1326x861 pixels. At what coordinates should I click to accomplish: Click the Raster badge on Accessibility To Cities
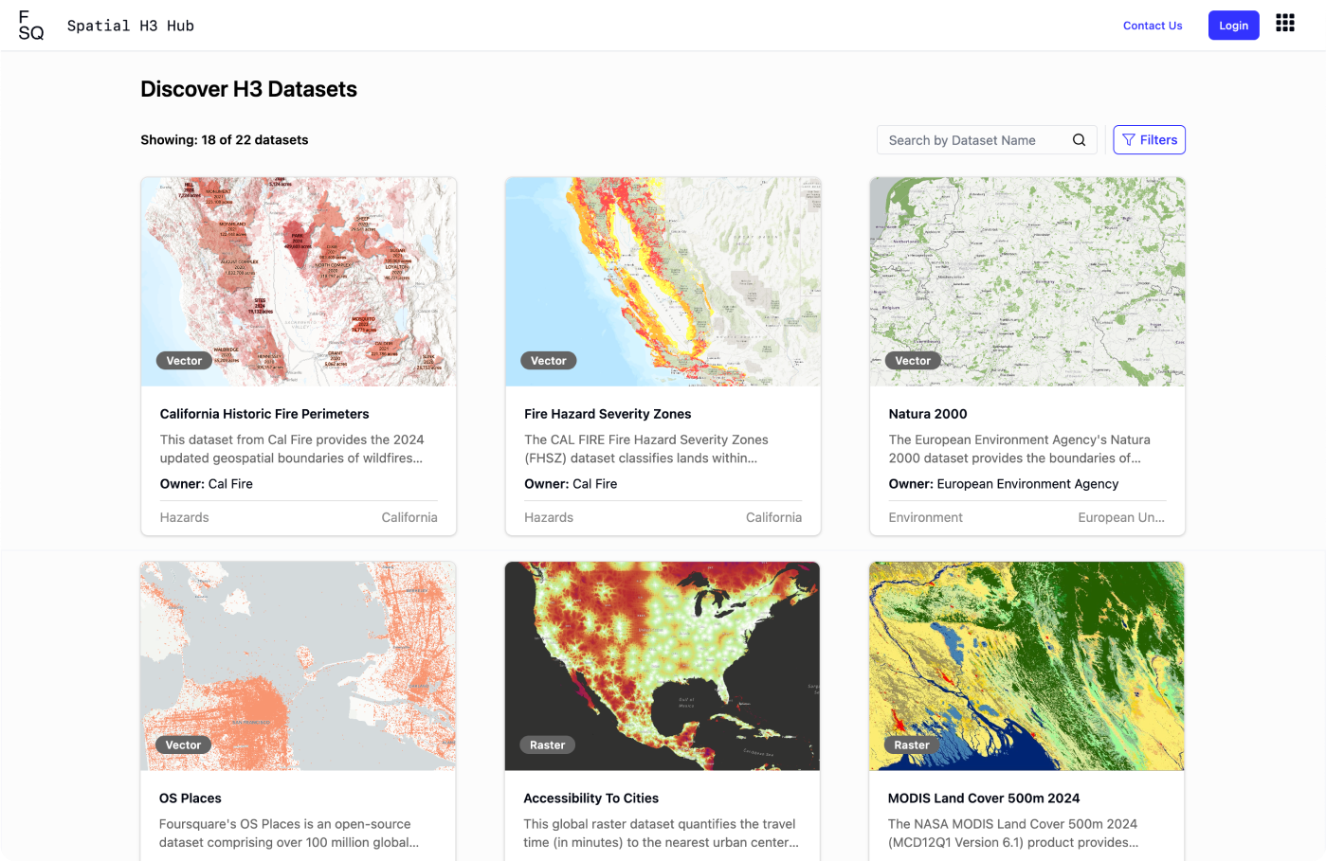point(548,744)
